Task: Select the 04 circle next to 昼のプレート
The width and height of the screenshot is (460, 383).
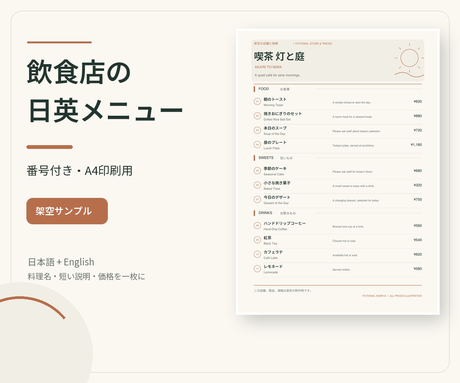Action: [x=258, y=145]
